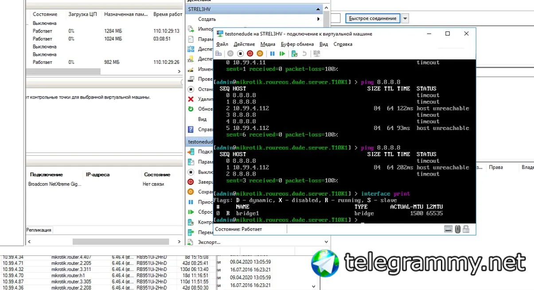
Task: Click the Измен... icon in actions pane
Action: pos(191,69)
